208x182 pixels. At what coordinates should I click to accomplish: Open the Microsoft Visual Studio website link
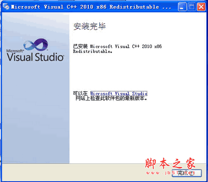tap(119, 93)
